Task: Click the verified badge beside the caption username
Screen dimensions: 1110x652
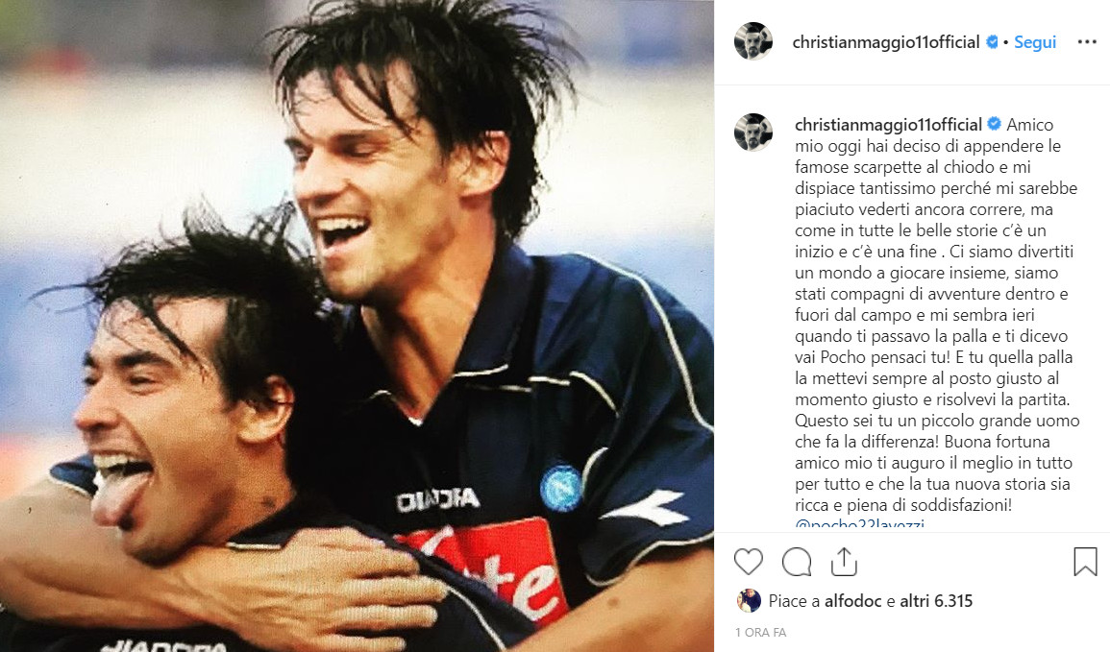Action: coord(994,125)
